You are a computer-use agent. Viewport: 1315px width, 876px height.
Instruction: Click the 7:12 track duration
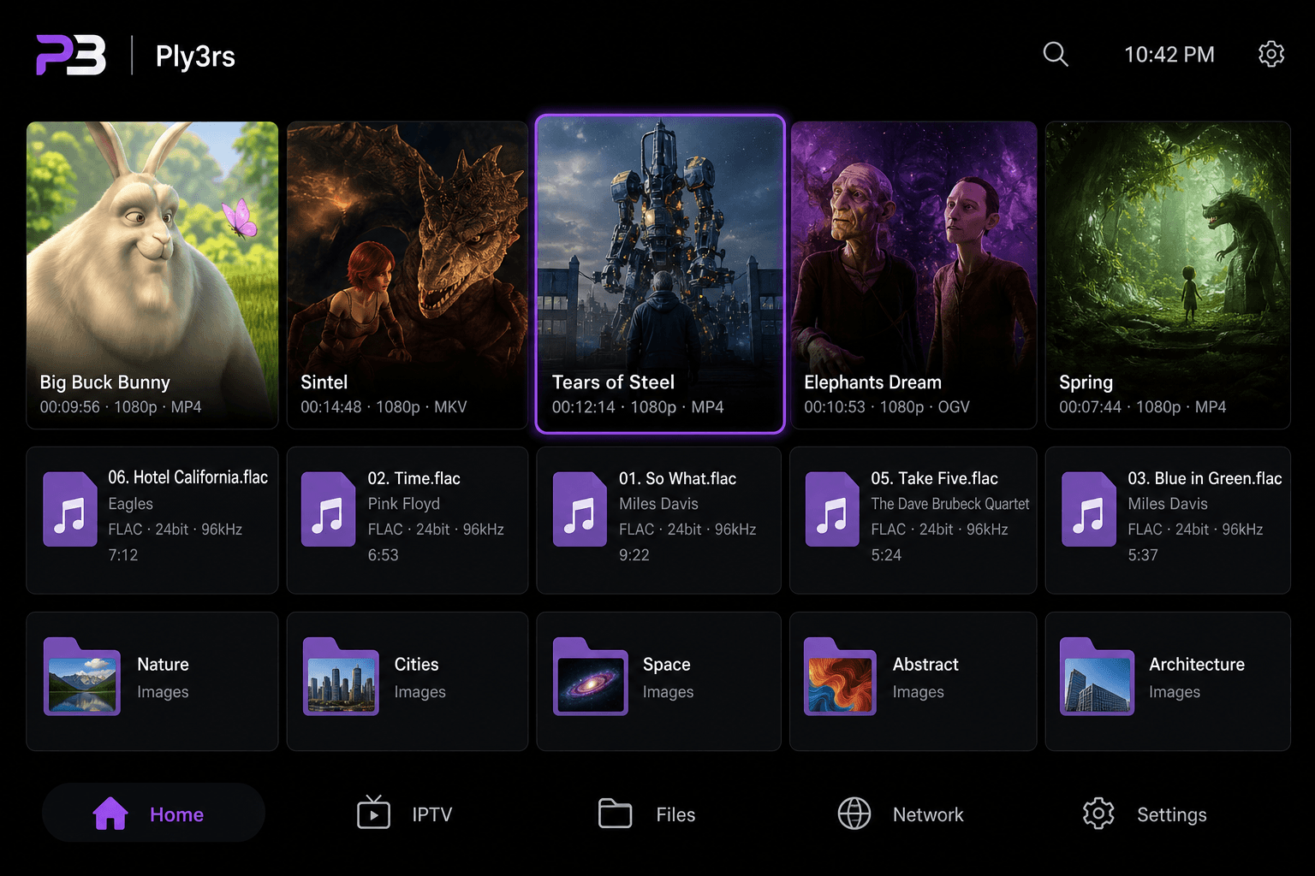tap(122, 555)
